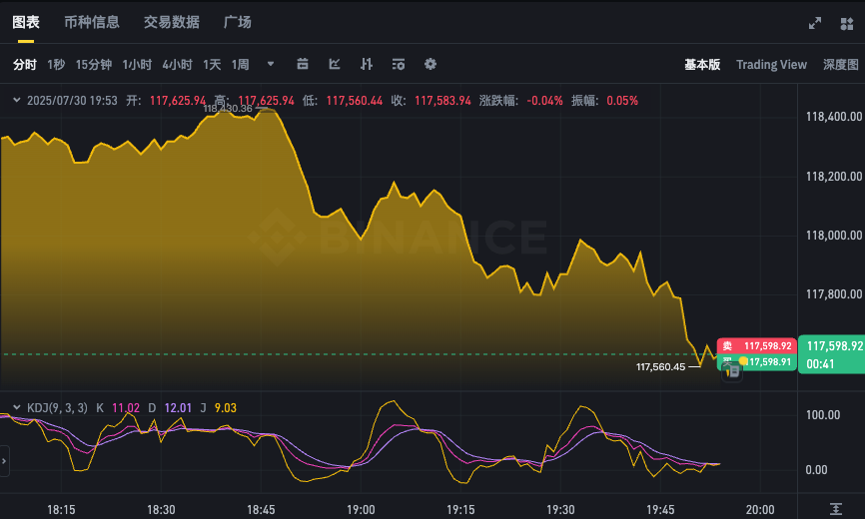Viewport: 865px width, 519px height.
Task: Select the 15分钟 time interval
Action: point(94,65)
